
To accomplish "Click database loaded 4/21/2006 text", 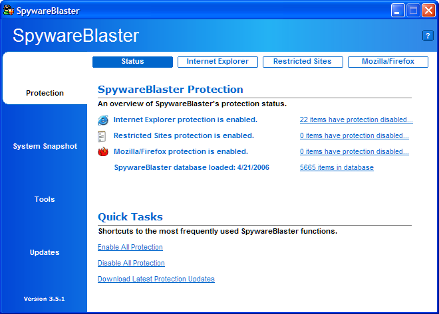I will point(192,167).
